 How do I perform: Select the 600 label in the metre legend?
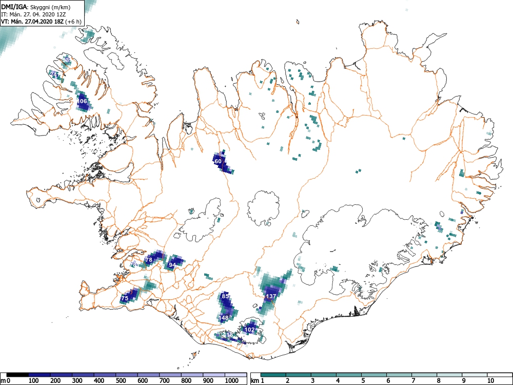tap(143, 381)
